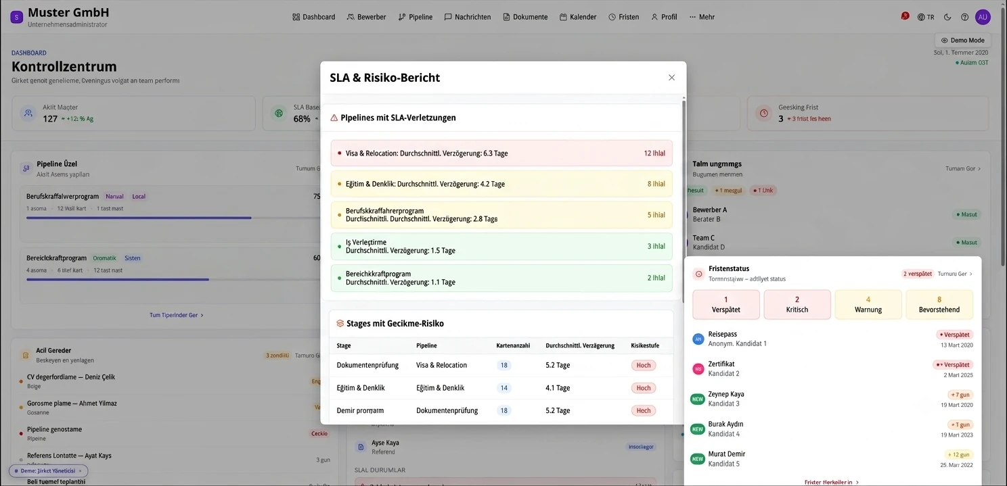The width and height of the screenshot is (1007, 486).
Task: Click the red notification badge icon
Action: [x=905, y=16]
